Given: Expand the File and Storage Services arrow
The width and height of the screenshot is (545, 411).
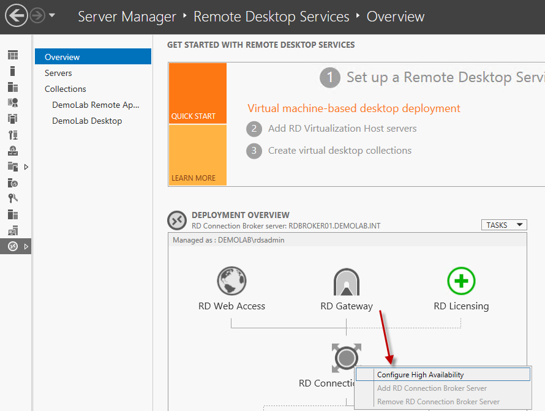Looking at the screenshot, I should [x=26, y=167].
